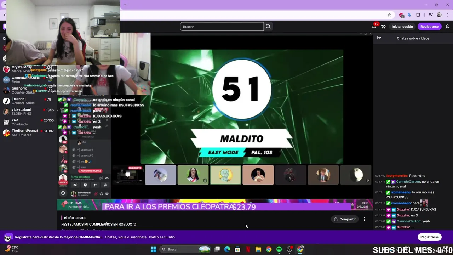Open the user account icon menu
The image size is (453, 255).
(x=447, y=27)
